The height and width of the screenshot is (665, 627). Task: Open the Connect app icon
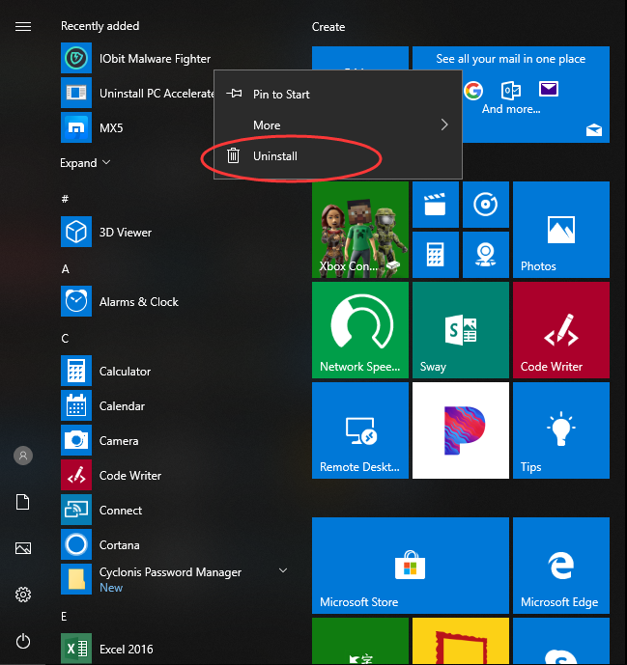click(76, 510)
